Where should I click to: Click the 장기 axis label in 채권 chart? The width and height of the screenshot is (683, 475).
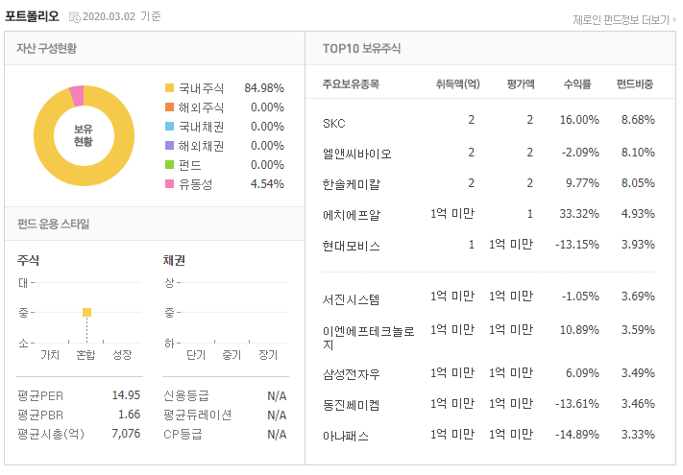tap(268, 355)
